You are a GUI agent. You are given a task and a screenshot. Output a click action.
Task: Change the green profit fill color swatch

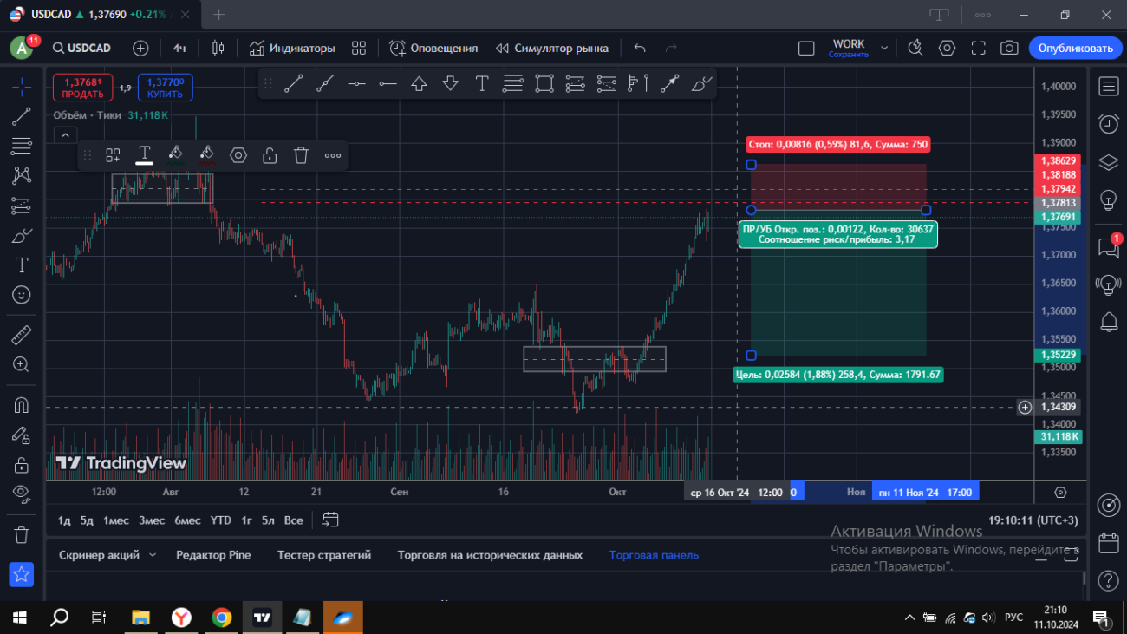point(175,155)
